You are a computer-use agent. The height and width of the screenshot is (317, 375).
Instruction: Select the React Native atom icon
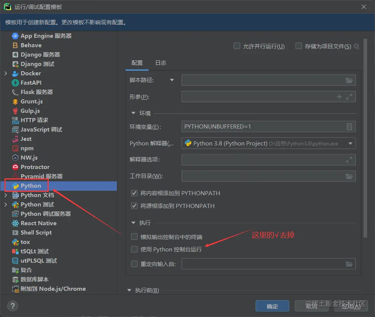(15, 223)
